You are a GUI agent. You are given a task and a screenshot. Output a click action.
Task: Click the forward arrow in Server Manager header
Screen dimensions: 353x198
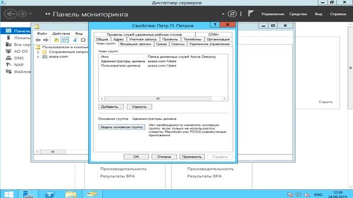[x=22, y=14]
